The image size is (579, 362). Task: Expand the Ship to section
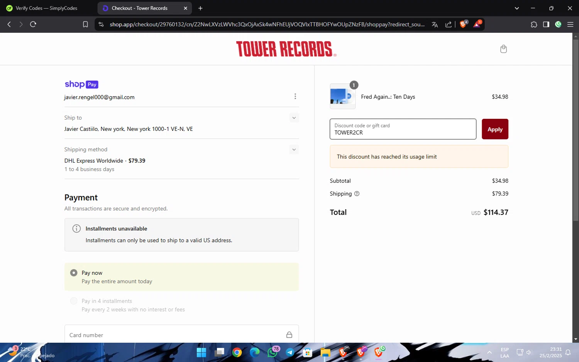click(x=294, y=118)
